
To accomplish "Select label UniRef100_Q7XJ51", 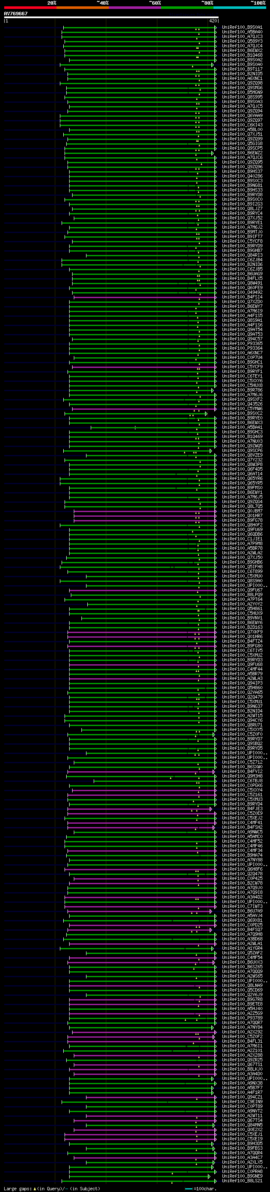I will click(242, 134).
